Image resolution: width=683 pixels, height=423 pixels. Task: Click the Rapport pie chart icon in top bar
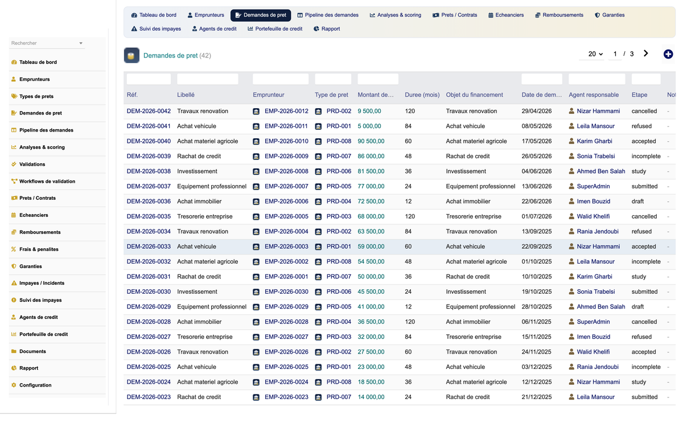316,28
